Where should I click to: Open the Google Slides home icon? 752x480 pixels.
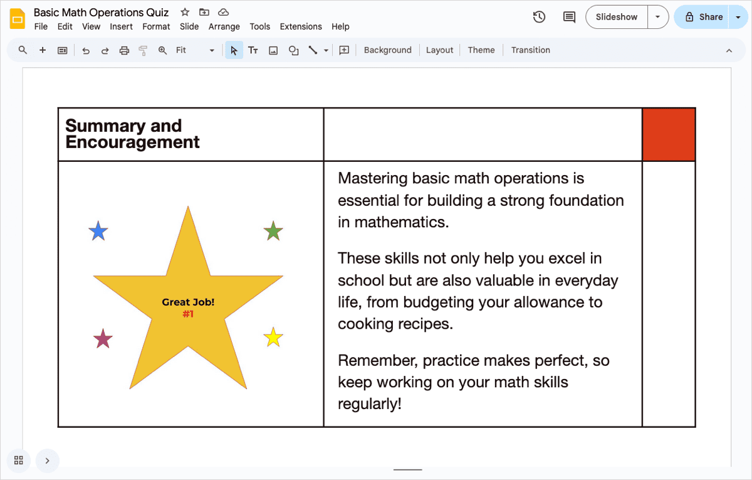18,19
